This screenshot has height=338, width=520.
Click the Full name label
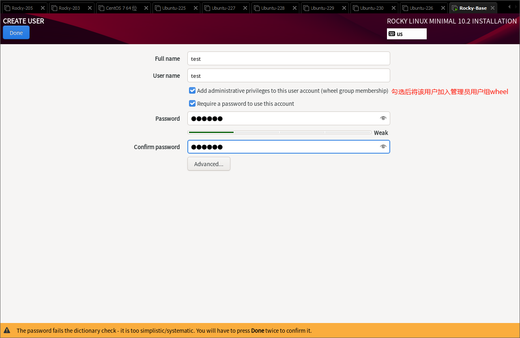(x=168, y=59)
